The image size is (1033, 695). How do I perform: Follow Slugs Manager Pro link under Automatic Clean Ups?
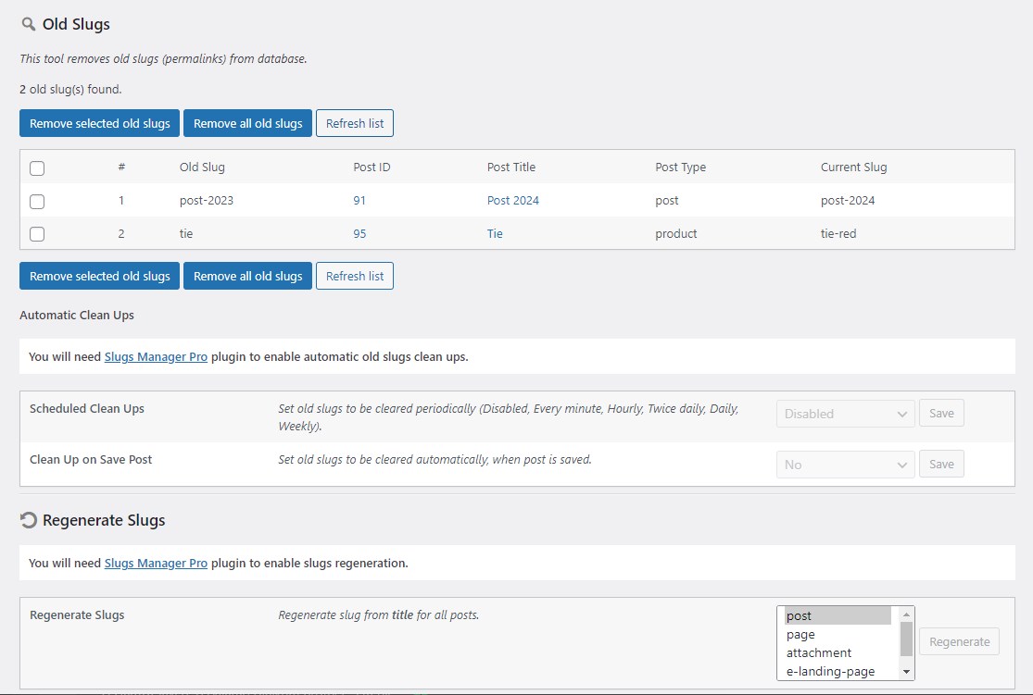click(x=156, y=357)
